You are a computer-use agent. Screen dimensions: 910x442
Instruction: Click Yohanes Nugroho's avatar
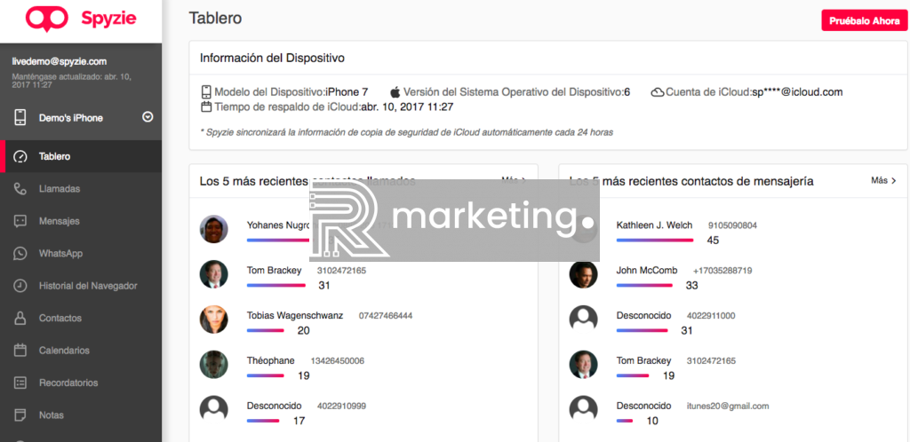[213, 229]
